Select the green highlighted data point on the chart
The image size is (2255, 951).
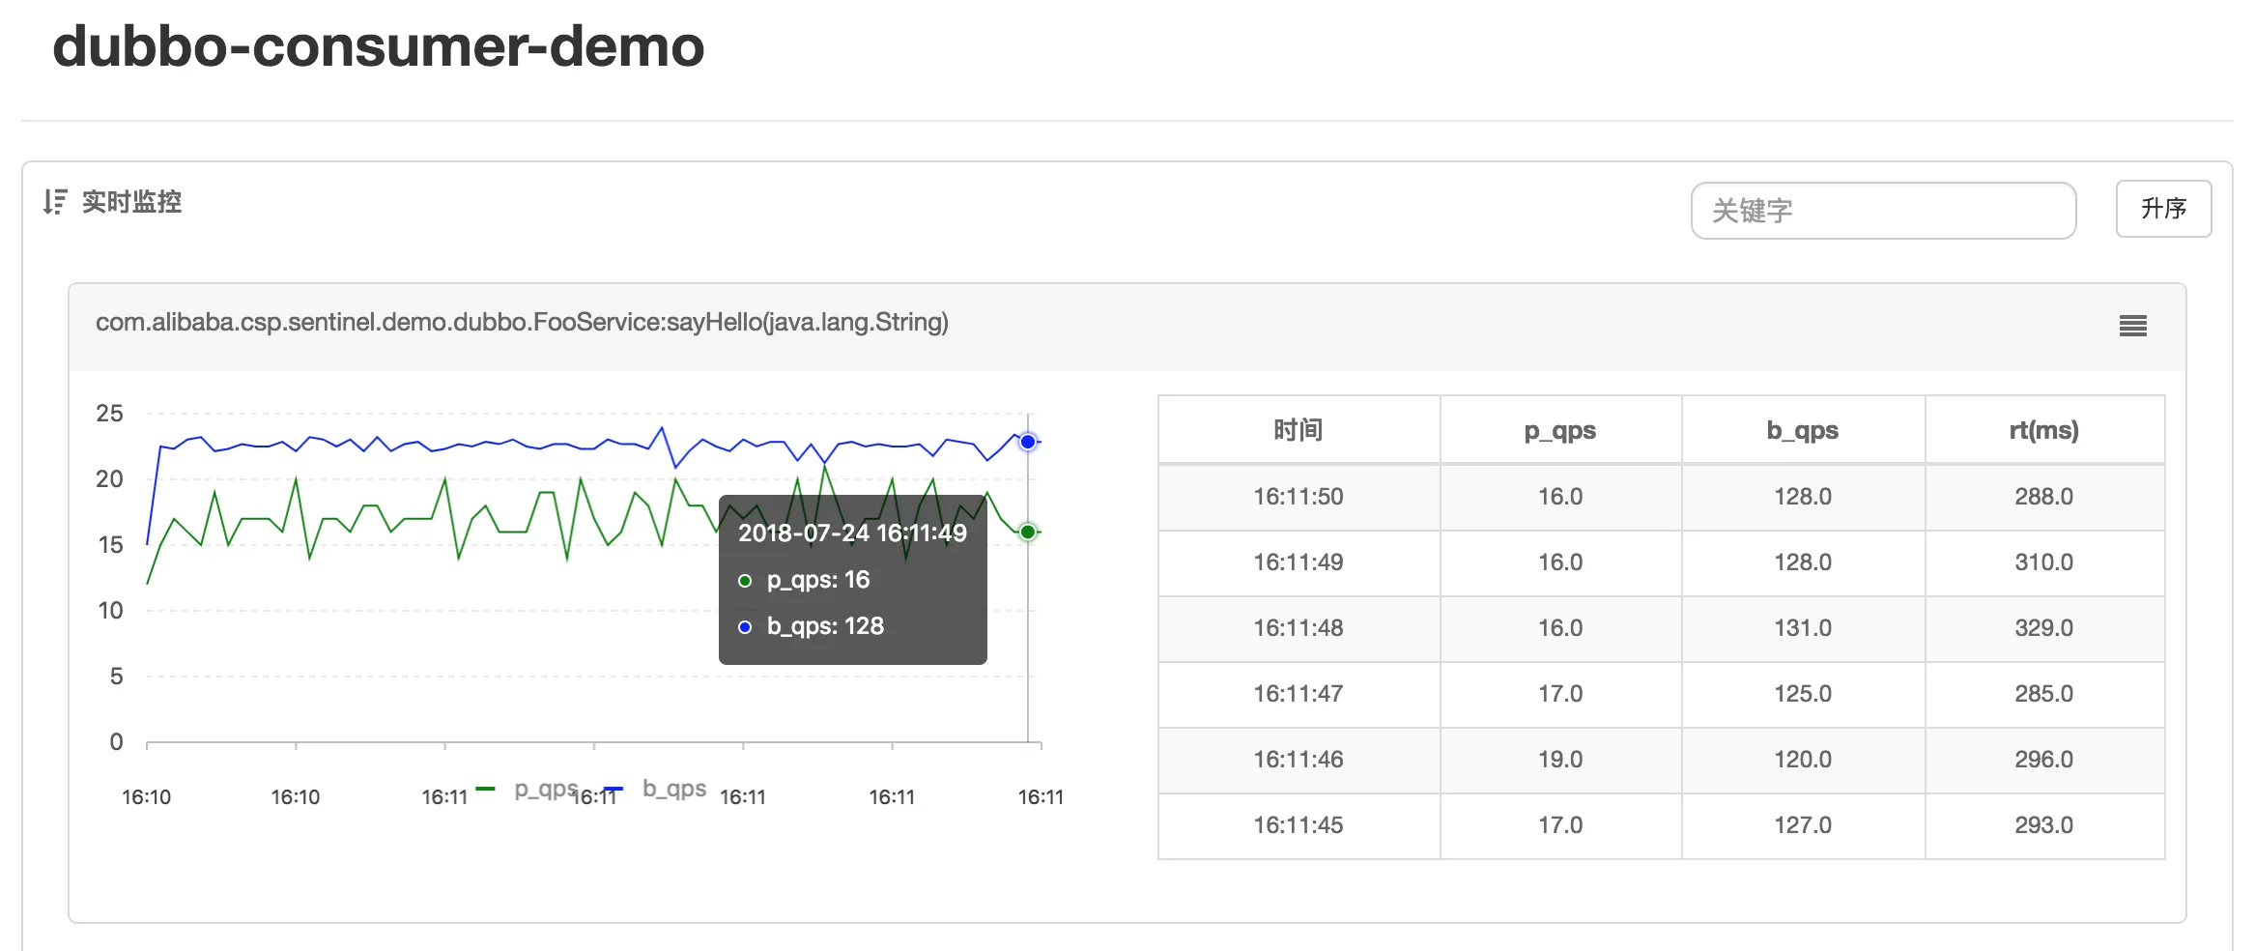1026,531
